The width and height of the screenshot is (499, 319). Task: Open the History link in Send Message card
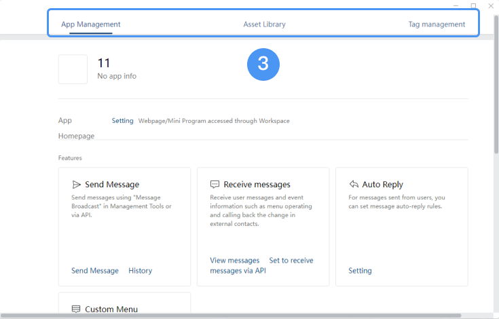[x=141, y=271]
